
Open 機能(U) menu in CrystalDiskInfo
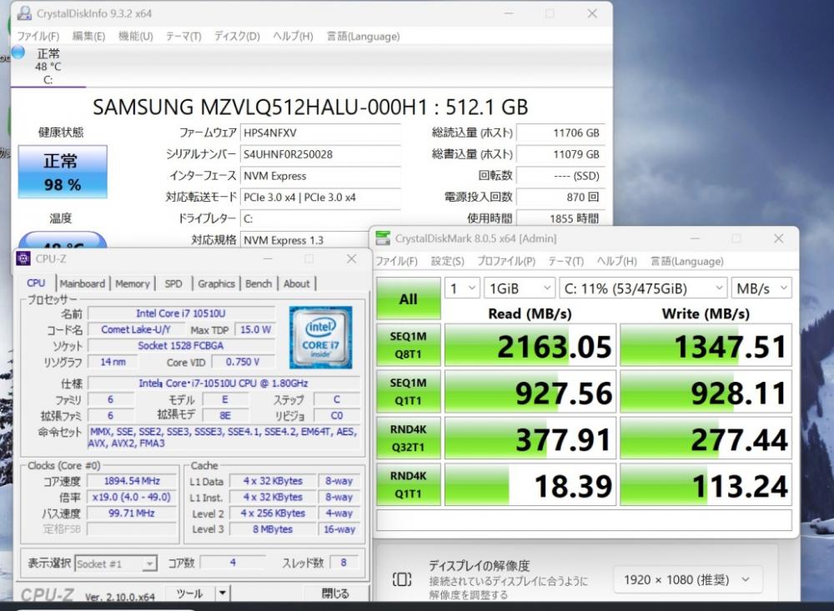coord(135,36)
